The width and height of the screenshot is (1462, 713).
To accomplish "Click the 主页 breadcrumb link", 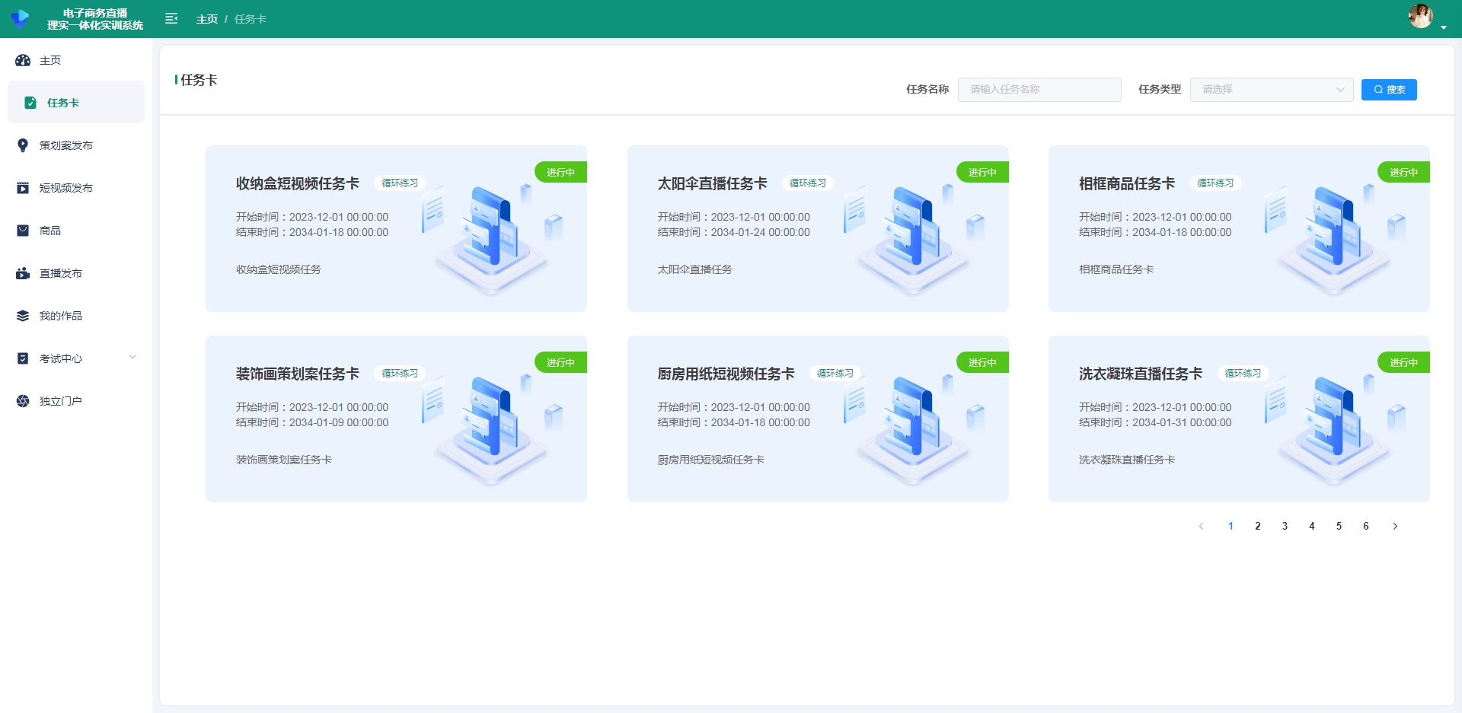I will point(206,19).
